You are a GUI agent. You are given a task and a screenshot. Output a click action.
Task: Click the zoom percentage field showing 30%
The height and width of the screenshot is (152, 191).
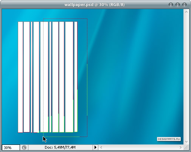click(x=11, y=147)
